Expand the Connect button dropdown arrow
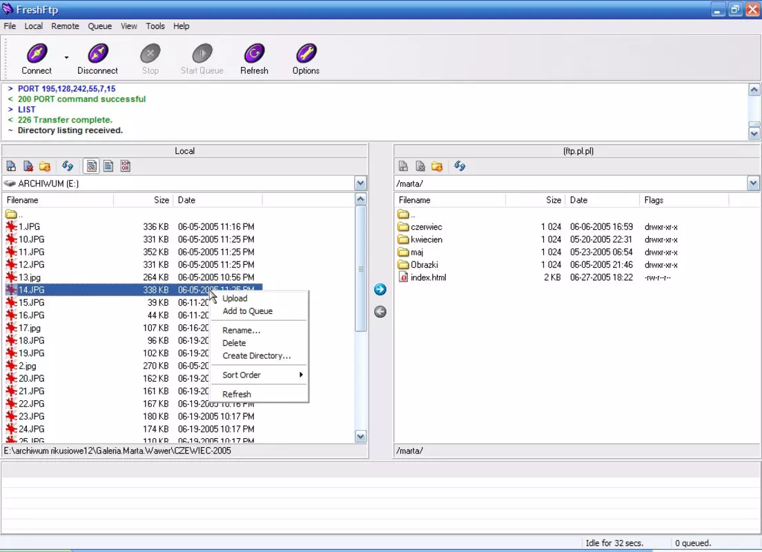Viewport: 762px width, 552px height. coord(66,57)
